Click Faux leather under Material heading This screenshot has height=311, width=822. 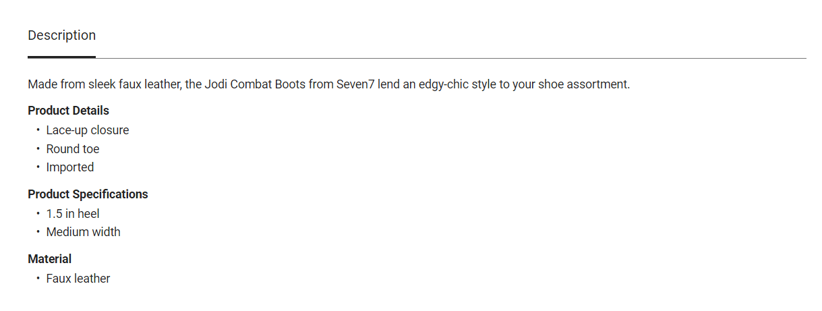78,279
